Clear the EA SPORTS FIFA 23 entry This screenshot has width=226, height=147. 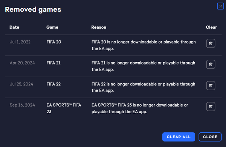click(x=211, y=106)
